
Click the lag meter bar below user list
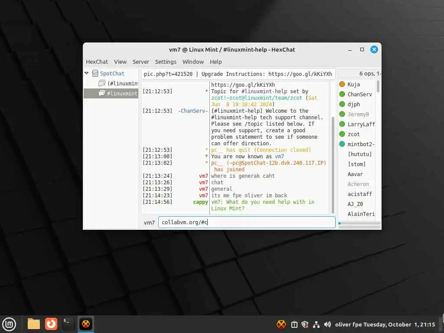(359, 223)
